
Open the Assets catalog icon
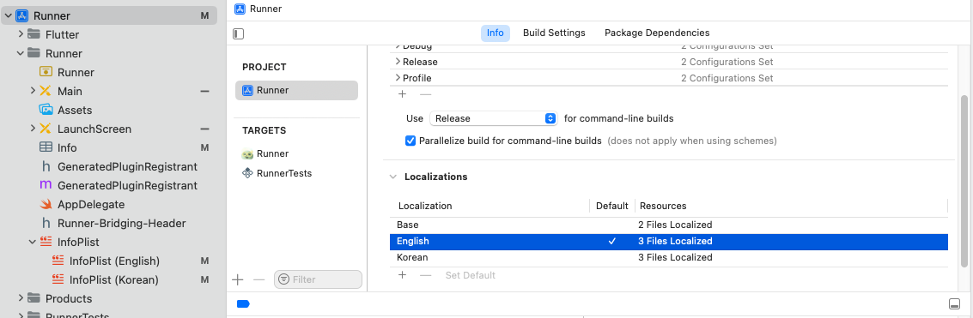[46, 110]
